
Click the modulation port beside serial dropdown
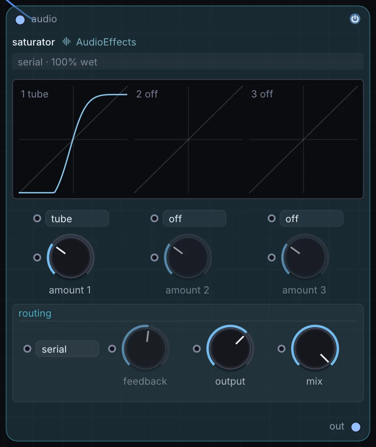[27, 349]
